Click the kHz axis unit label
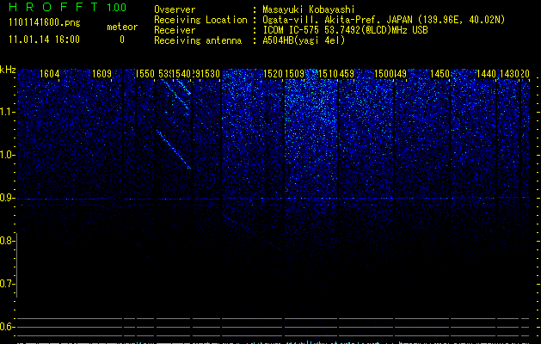541x344 pixels. [8, 70]
